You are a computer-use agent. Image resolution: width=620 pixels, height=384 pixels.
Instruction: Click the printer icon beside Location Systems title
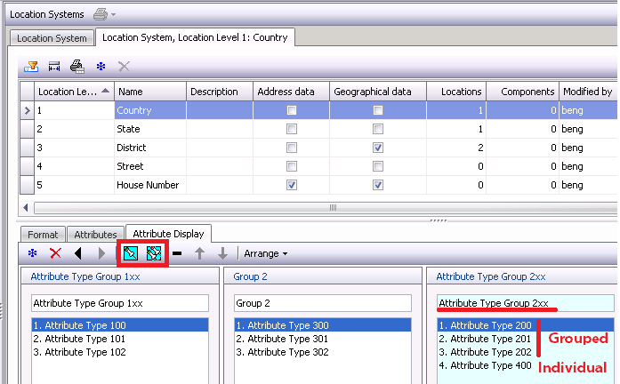click(101, 14)
